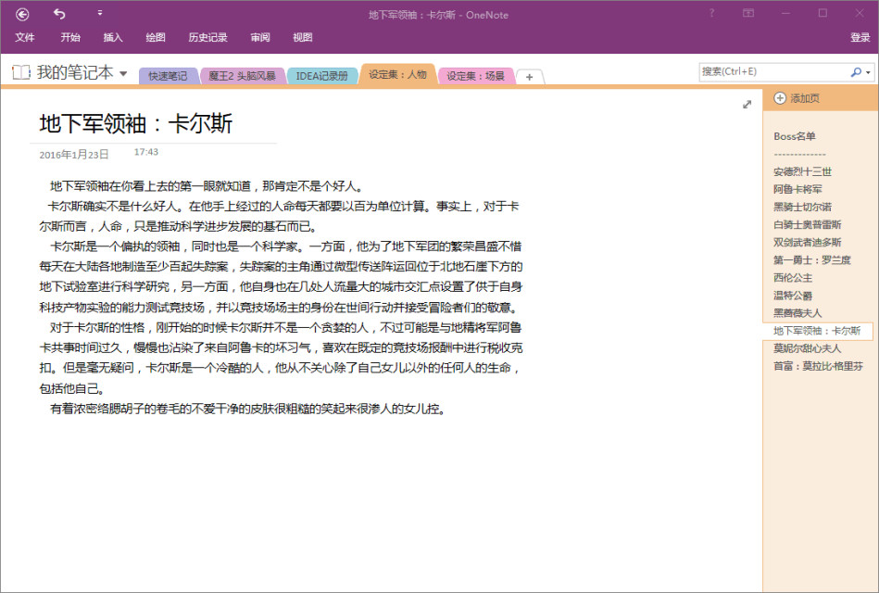
Task: Open the search scope dropdown arrow
Action: [865, 71]
